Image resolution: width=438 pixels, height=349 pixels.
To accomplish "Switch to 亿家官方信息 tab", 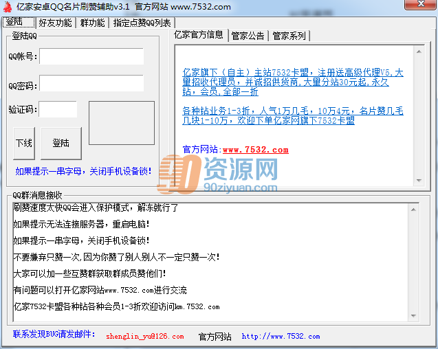I will 199,35.
